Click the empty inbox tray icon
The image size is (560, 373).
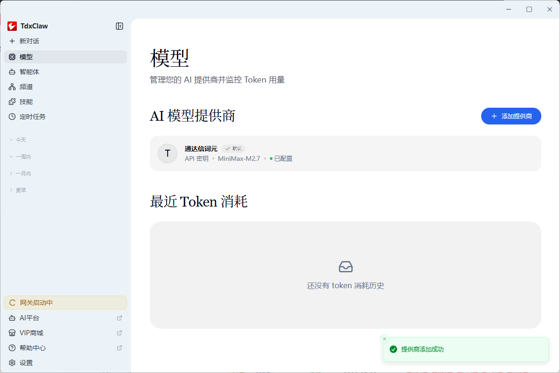346,267
